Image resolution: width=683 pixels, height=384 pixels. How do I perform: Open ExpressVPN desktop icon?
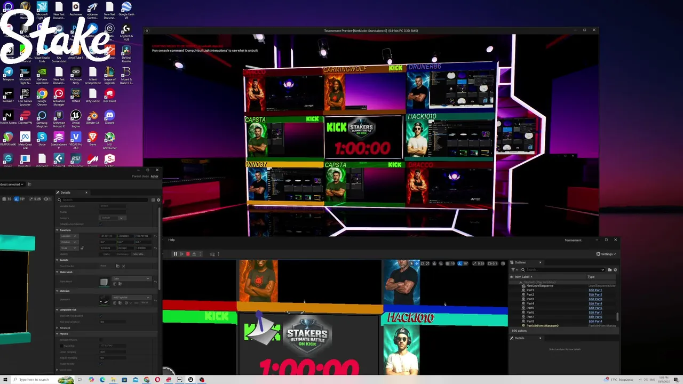25,118
